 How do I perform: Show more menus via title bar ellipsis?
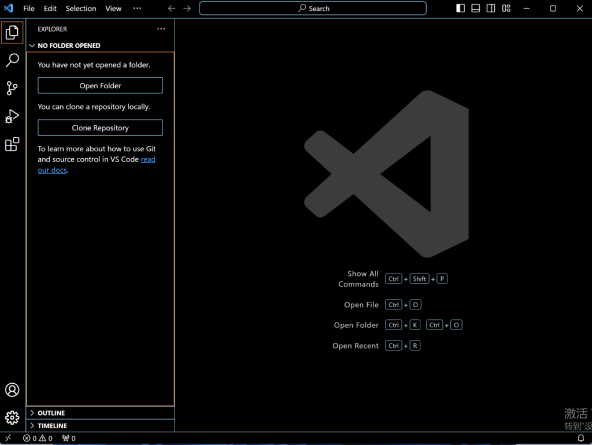137,8
